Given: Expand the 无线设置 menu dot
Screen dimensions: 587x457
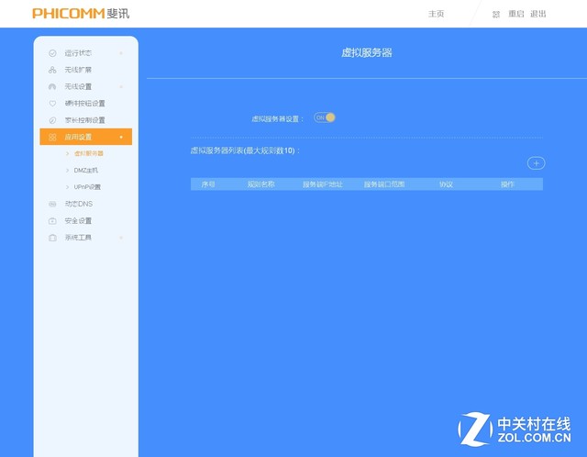Looking at the screenshot, I should point(121,86).
